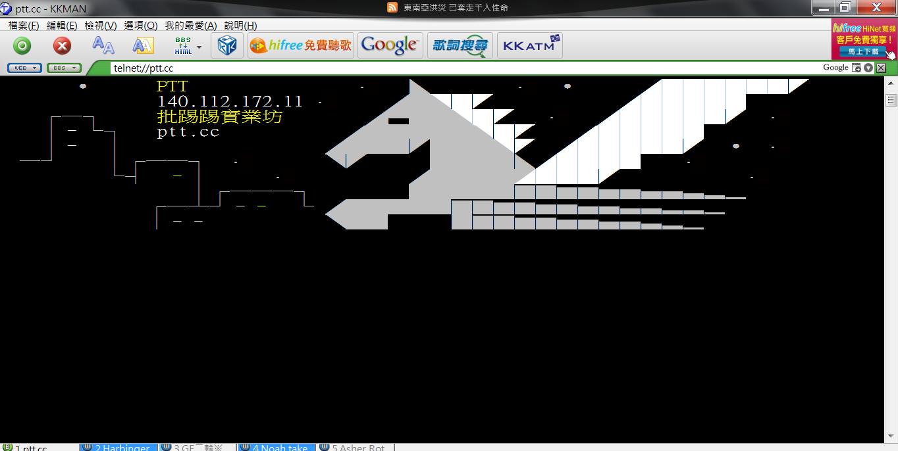The image size is (898, 451).
Task: Open the 我的最愛(A) menu
Action: (x=191, y=26)
